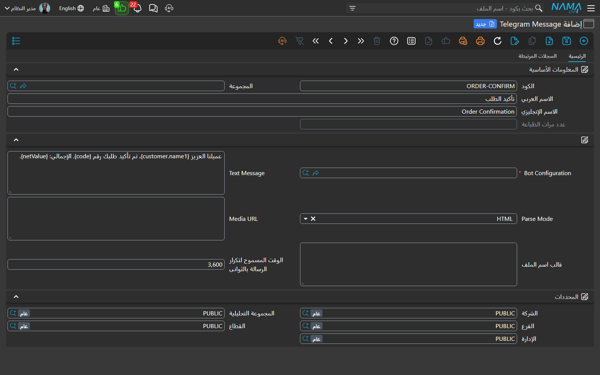Image resolution: width=600 pixels, height=375 pixels.
Task: Open Bot Configuration record link arrow icon
Action: tap(316, 173)
